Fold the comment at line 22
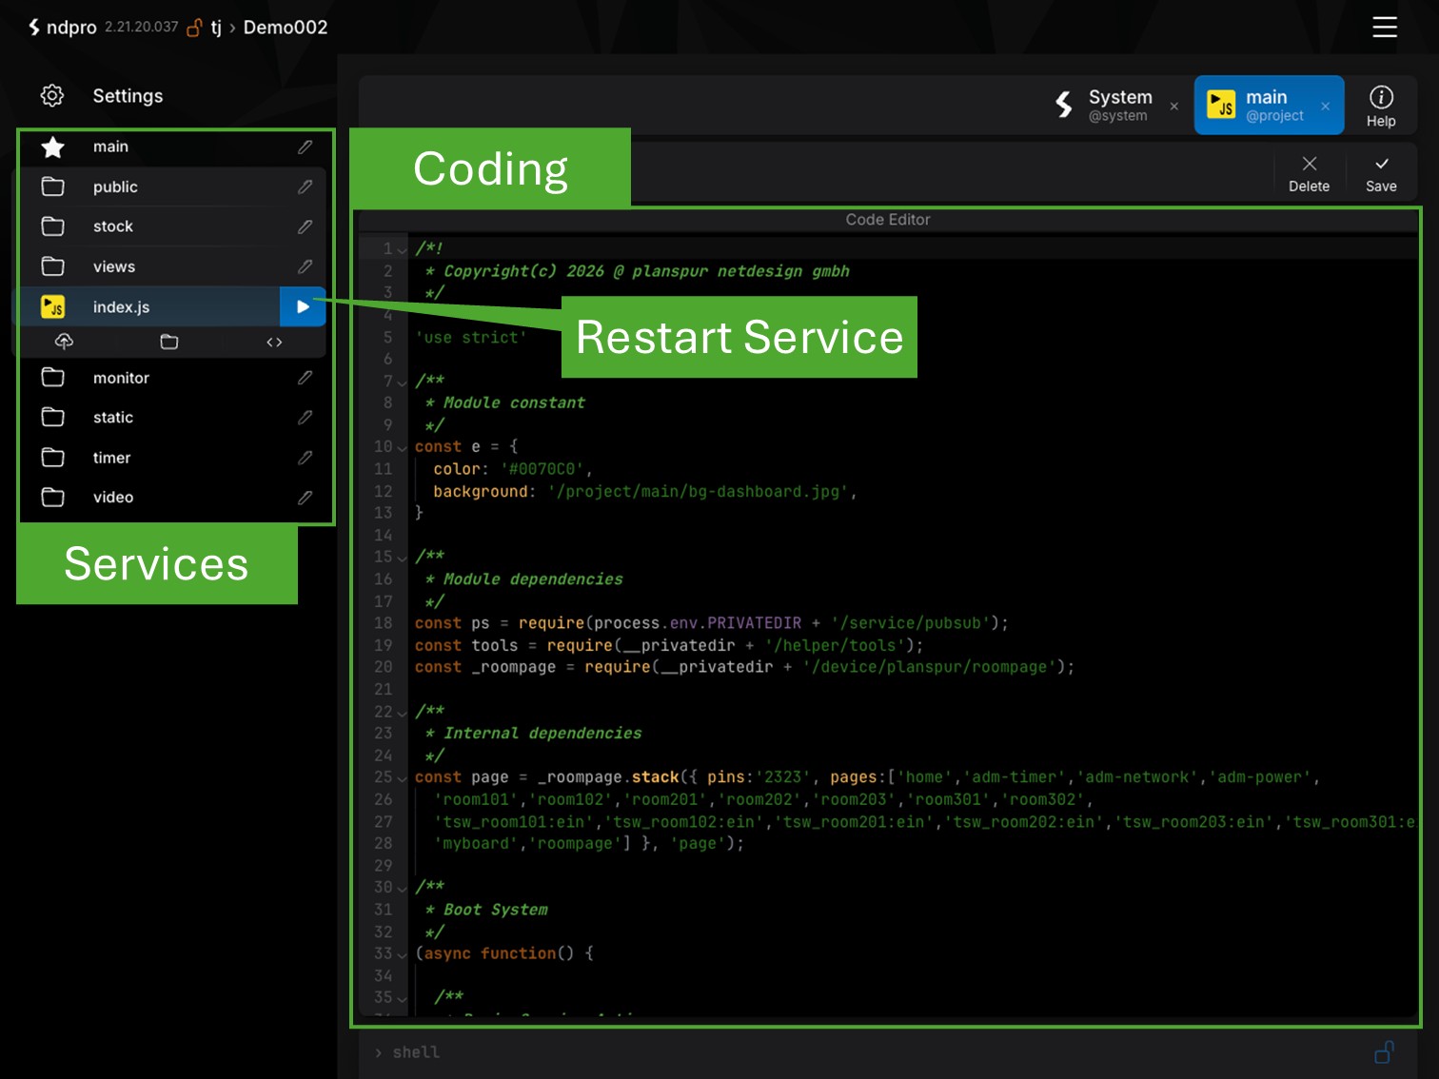This screenshot has height=1079, width=1439. (403, 713)
